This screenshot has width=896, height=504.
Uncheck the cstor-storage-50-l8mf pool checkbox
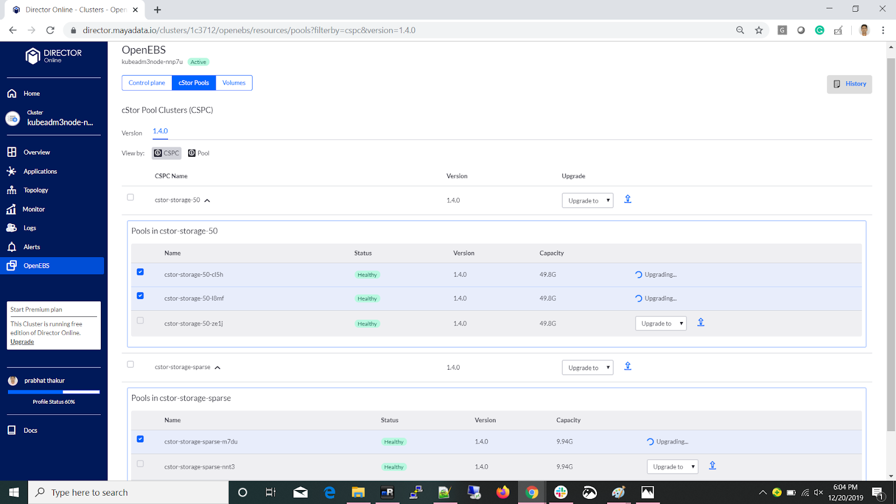coord(140,296)
